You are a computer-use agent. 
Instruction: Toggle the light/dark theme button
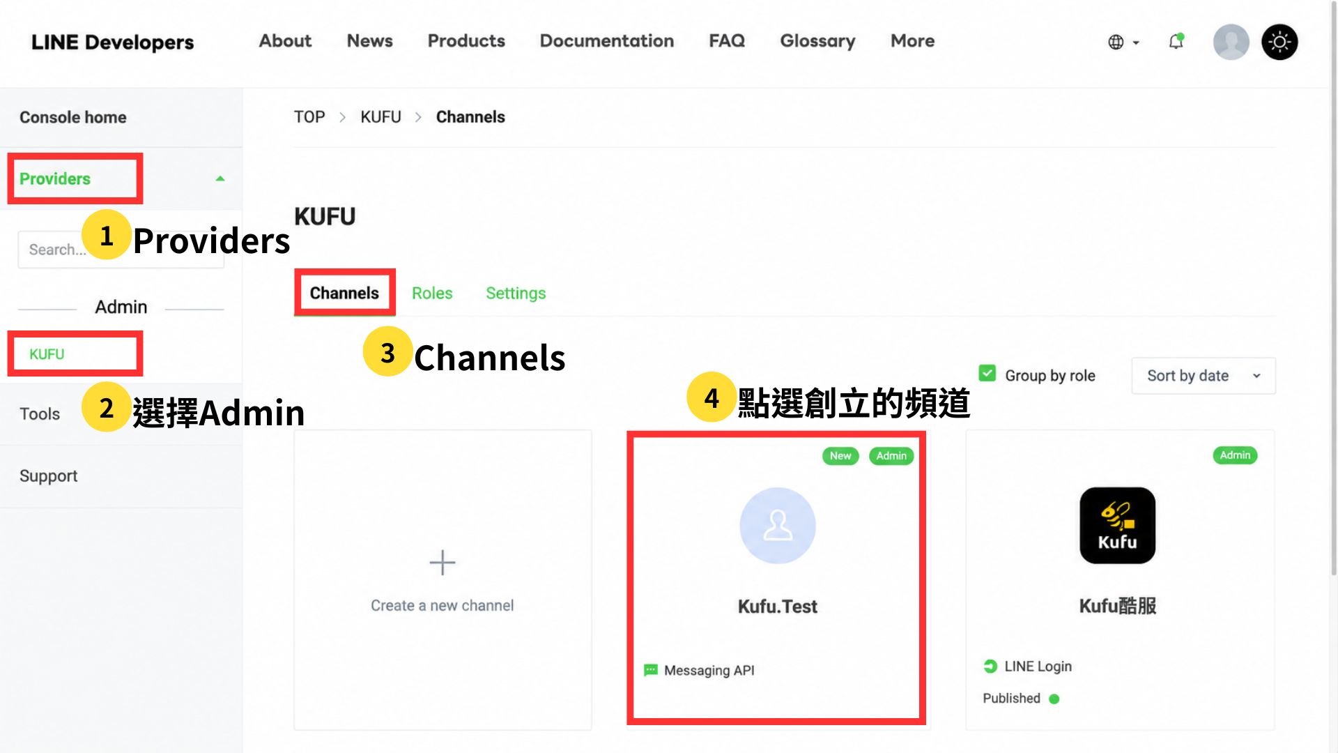point(1279,42)
